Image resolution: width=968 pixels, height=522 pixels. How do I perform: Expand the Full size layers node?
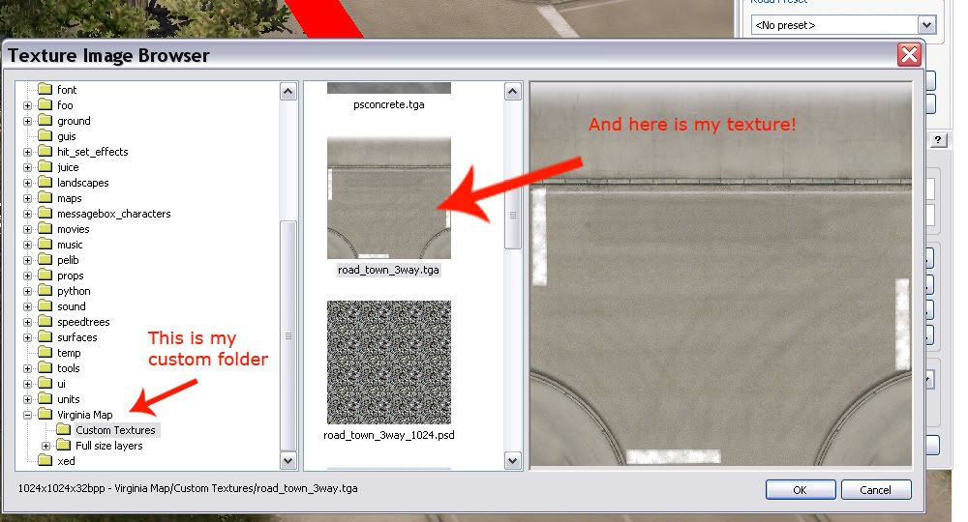(46, 446)
